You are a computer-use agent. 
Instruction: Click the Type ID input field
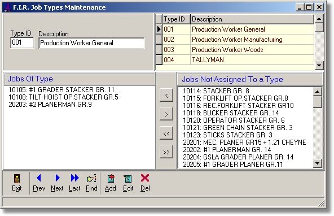pyautogui.click(x=22, y=42)
